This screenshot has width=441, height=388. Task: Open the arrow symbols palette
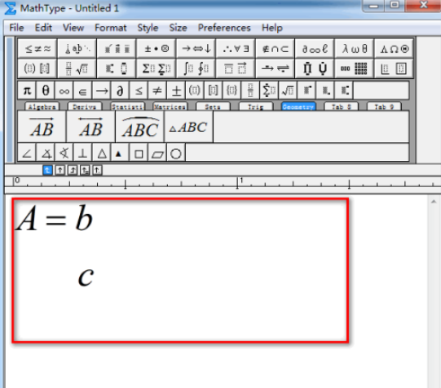(x=196, y=49)
